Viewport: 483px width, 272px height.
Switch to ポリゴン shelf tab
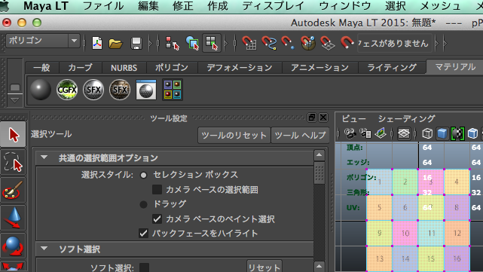[x=172, y=68]
